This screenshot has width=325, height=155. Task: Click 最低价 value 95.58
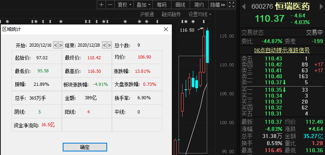(x=43, y=71)
